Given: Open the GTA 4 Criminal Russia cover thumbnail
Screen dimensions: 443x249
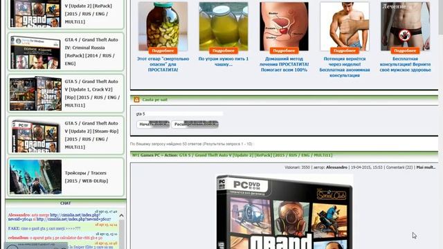Looking at the screenshot, I should pos(35,53).
